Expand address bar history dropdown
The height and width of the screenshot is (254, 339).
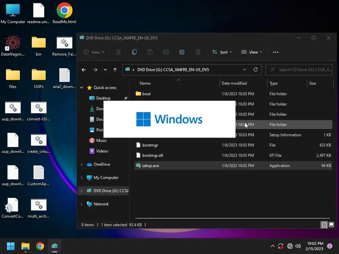245,69
